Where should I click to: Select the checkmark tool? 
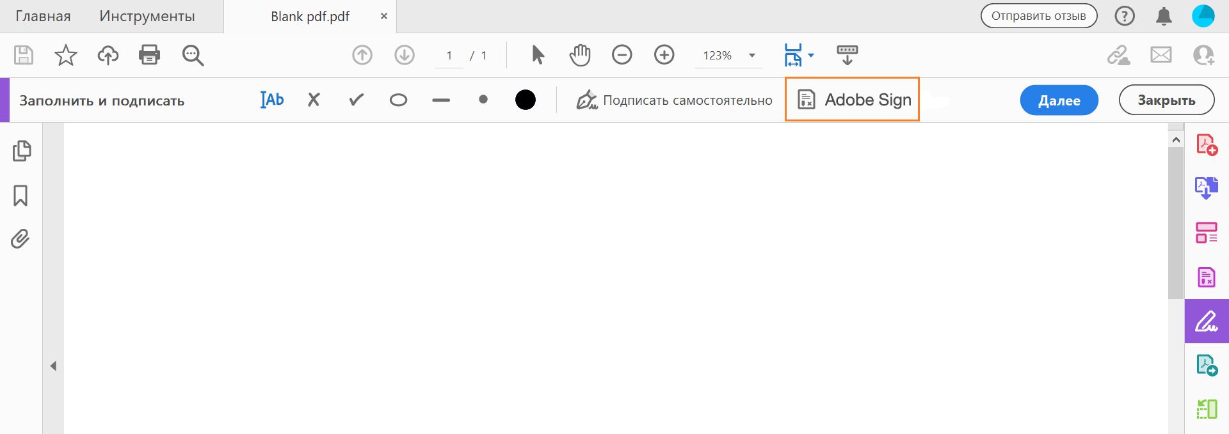357,100
